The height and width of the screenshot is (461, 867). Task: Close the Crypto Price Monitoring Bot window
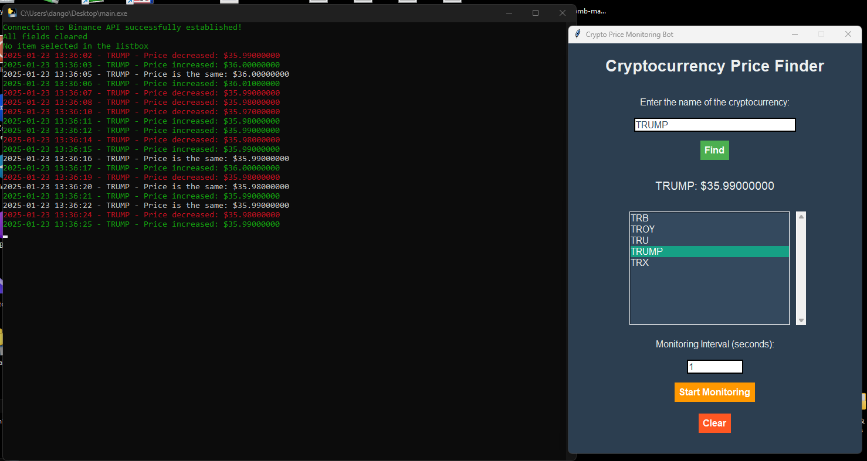848,34
